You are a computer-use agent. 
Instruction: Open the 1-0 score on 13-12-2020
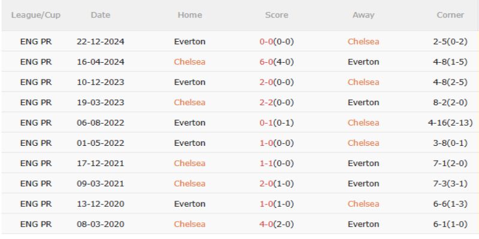coord(266,204)
